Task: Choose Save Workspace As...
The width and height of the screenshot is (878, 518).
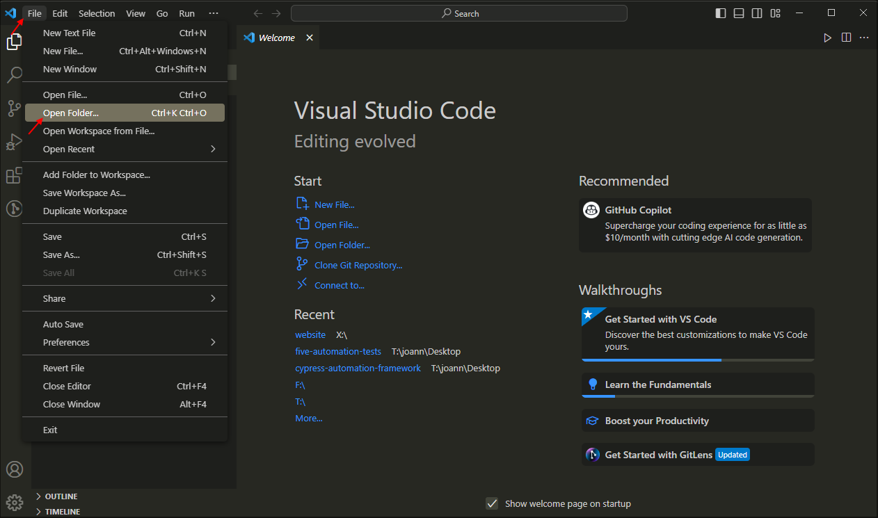Action: (125, 193)
